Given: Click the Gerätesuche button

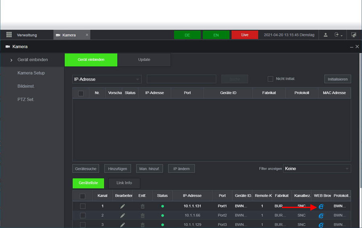Looking at the screenshot, I should coord(86,169).
